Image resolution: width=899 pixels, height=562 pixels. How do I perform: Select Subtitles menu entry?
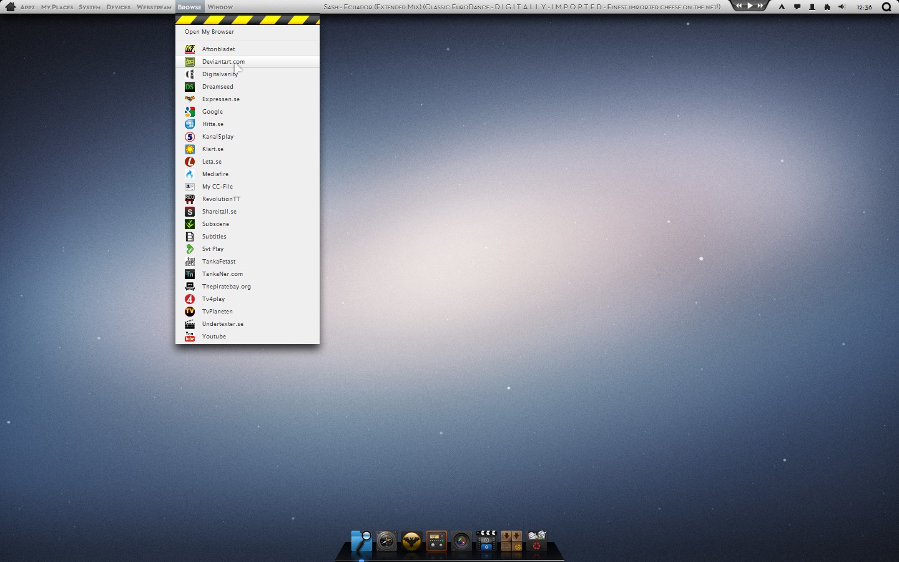click(247, 237)
